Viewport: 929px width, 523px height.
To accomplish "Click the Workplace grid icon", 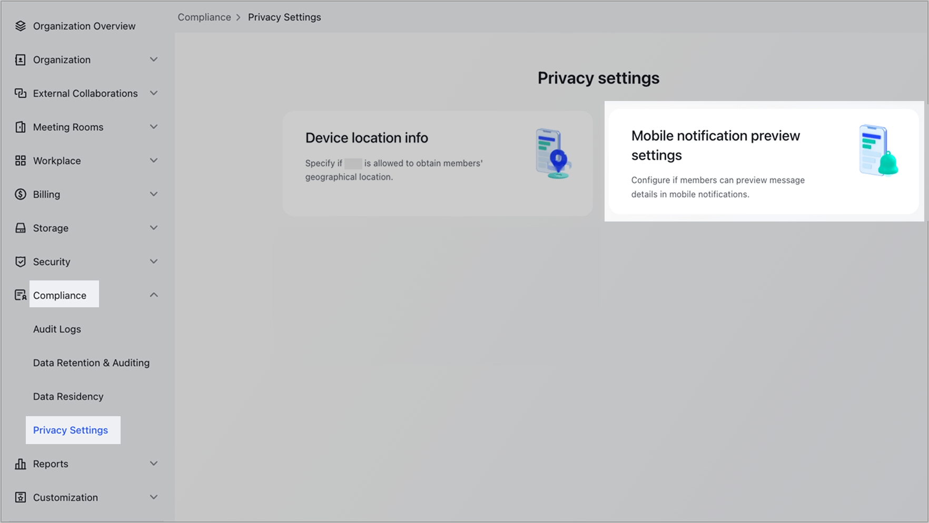I will click(x=21, y=160).
